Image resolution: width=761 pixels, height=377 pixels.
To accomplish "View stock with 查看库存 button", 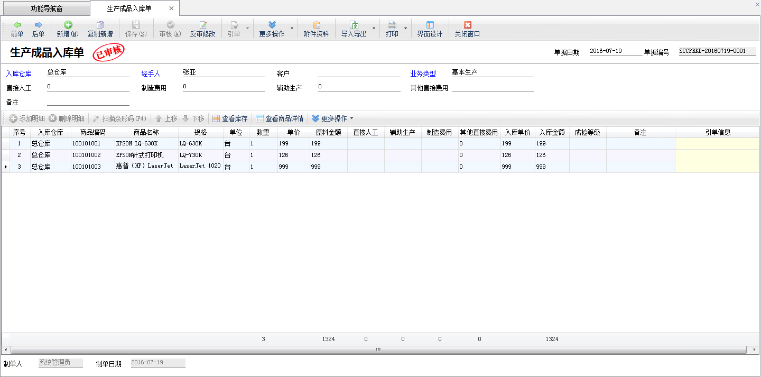I will 230,118.
